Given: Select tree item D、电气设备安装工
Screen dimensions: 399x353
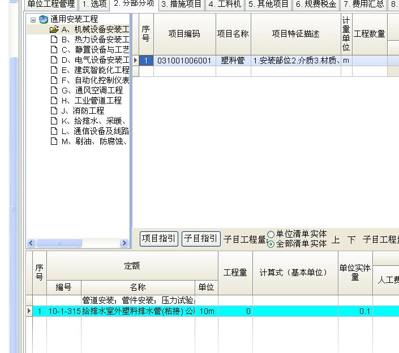Looking at the screenshot, I should 96,60.
